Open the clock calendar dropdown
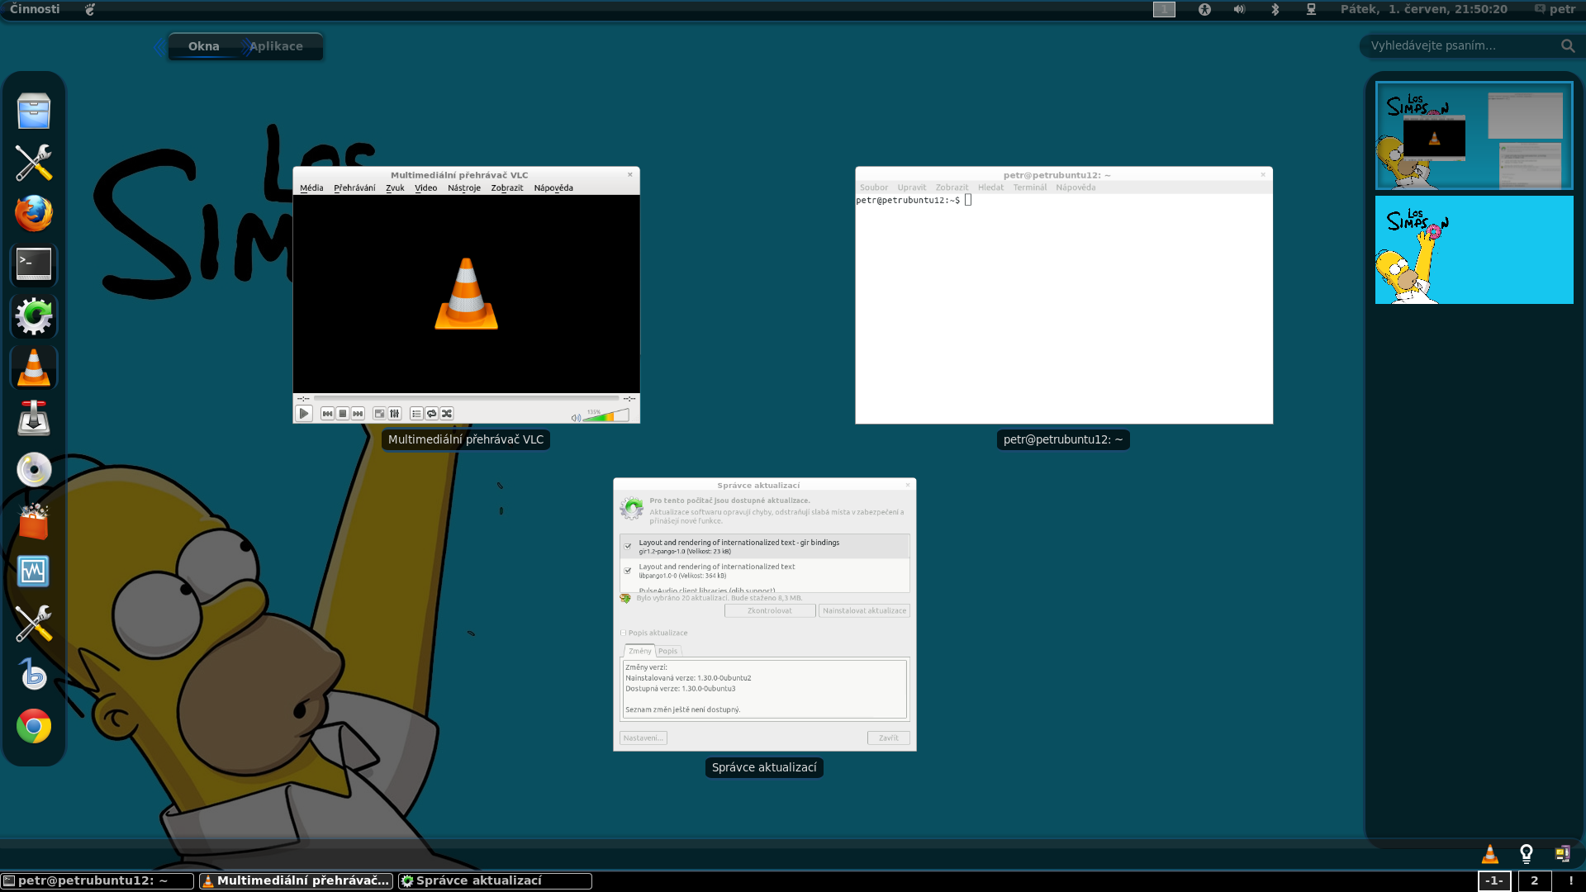 click(1423, 9)
